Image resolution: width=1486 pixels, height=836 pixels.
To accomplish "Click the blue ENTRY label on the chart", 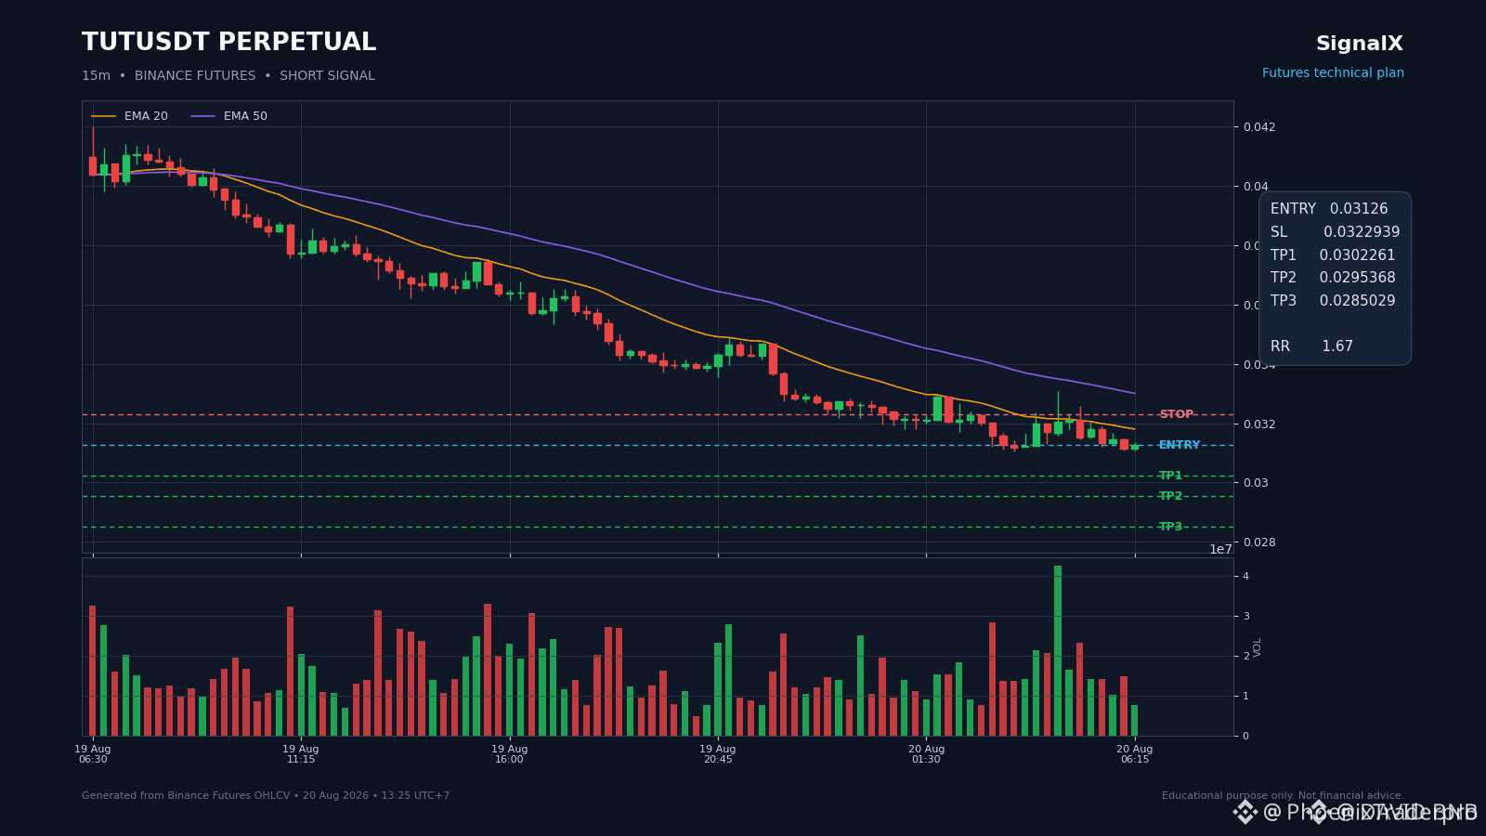I will (1180, 445).
